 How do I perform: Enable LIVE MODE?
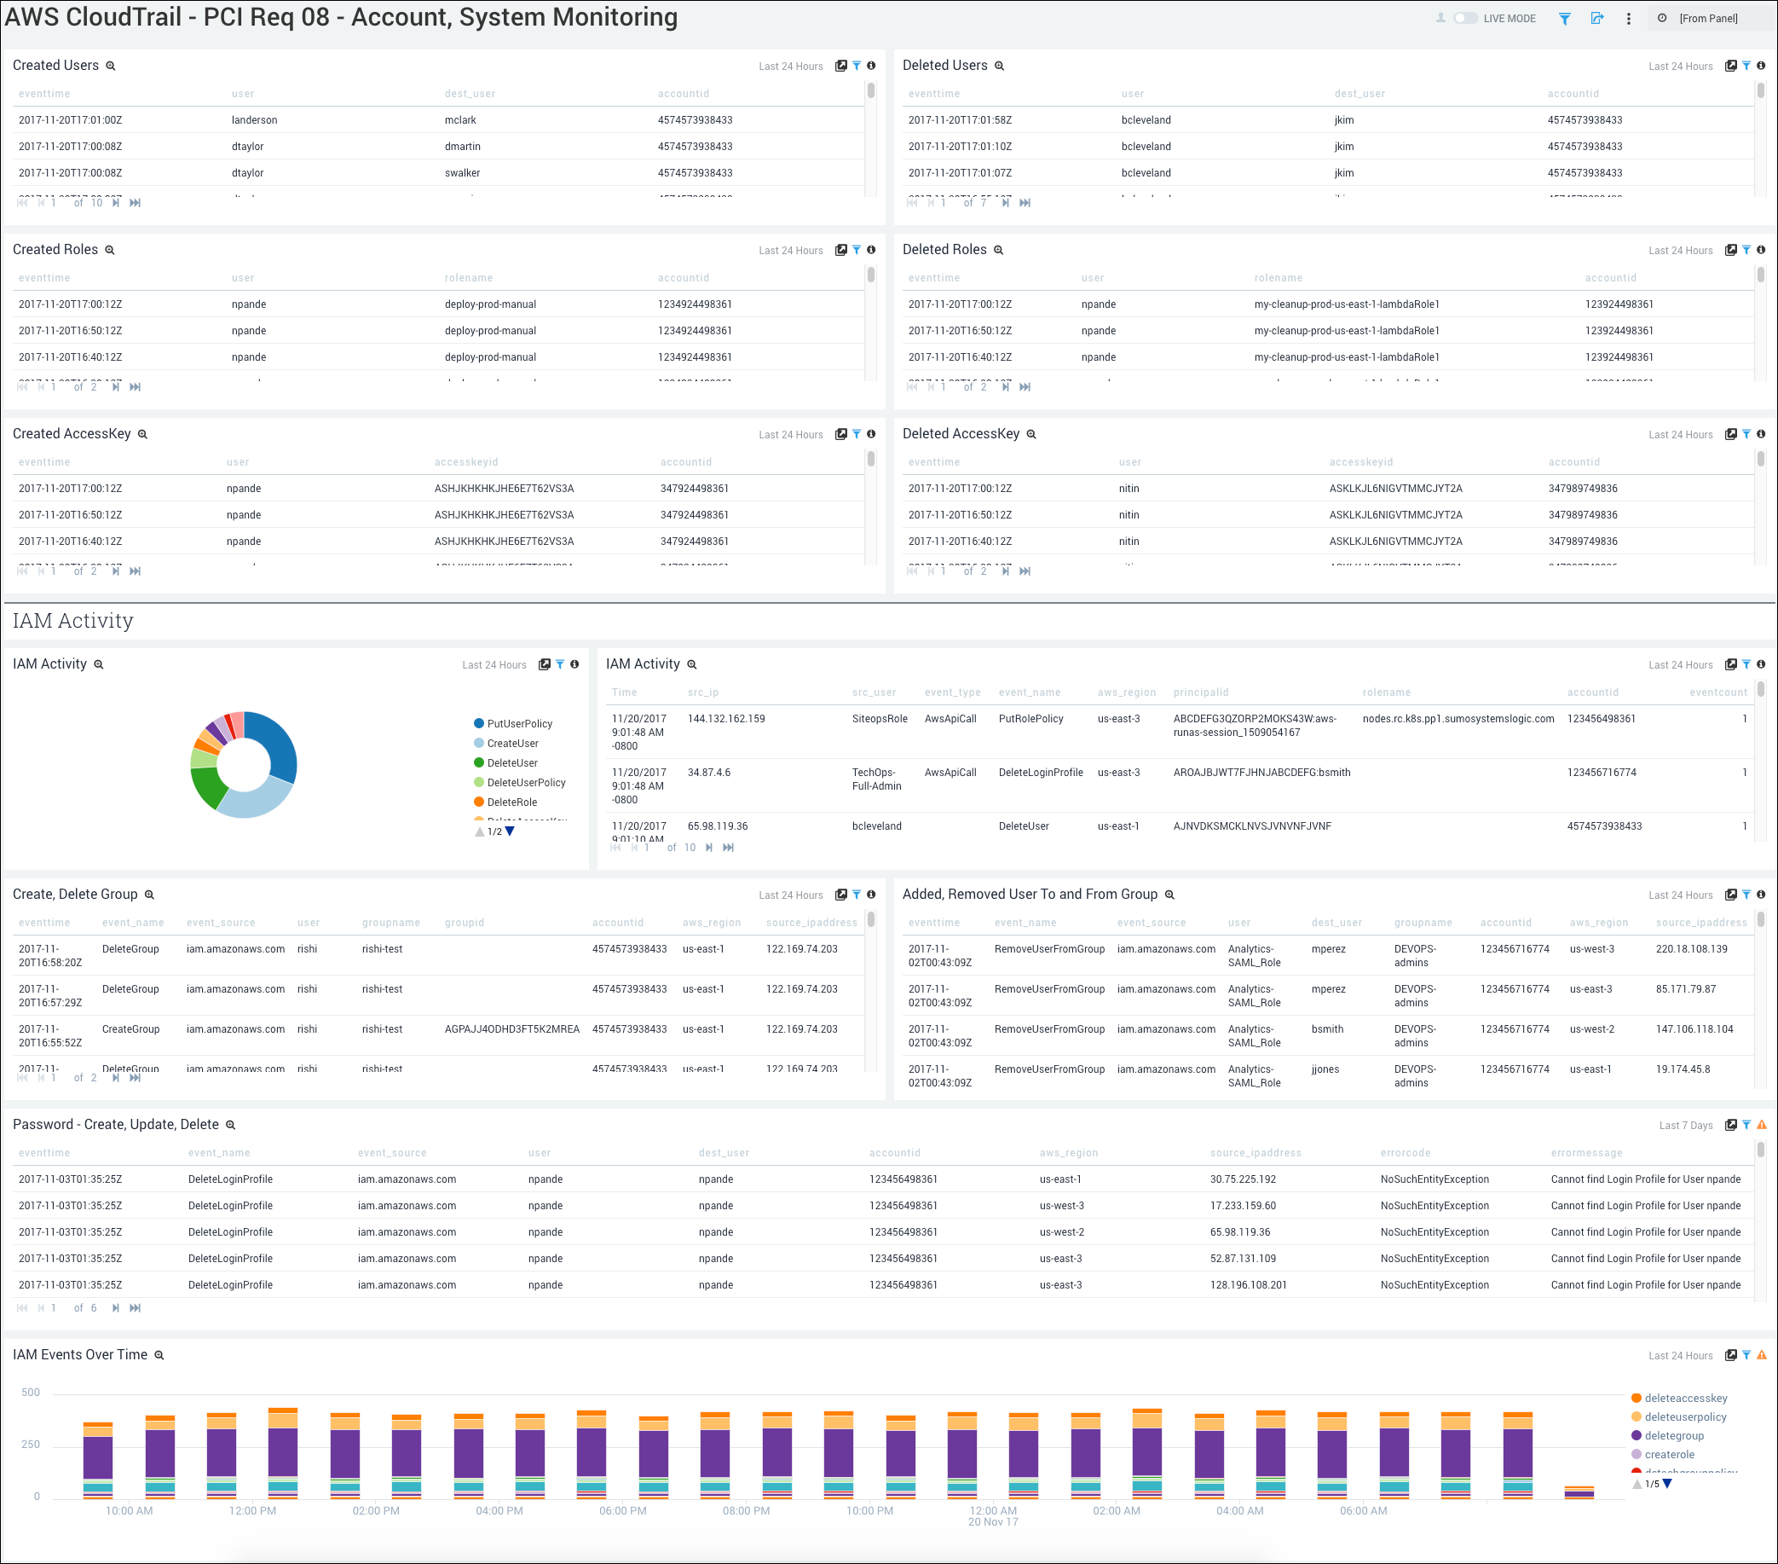tap(1465, 17)
